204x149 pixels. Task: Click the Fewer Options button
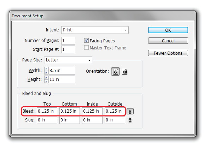(x=168, y=53)
